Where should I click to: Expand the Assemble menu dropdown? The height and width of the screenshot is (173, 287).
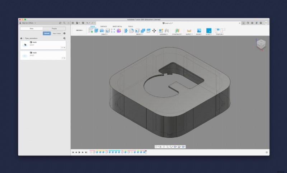click(164, 34)
